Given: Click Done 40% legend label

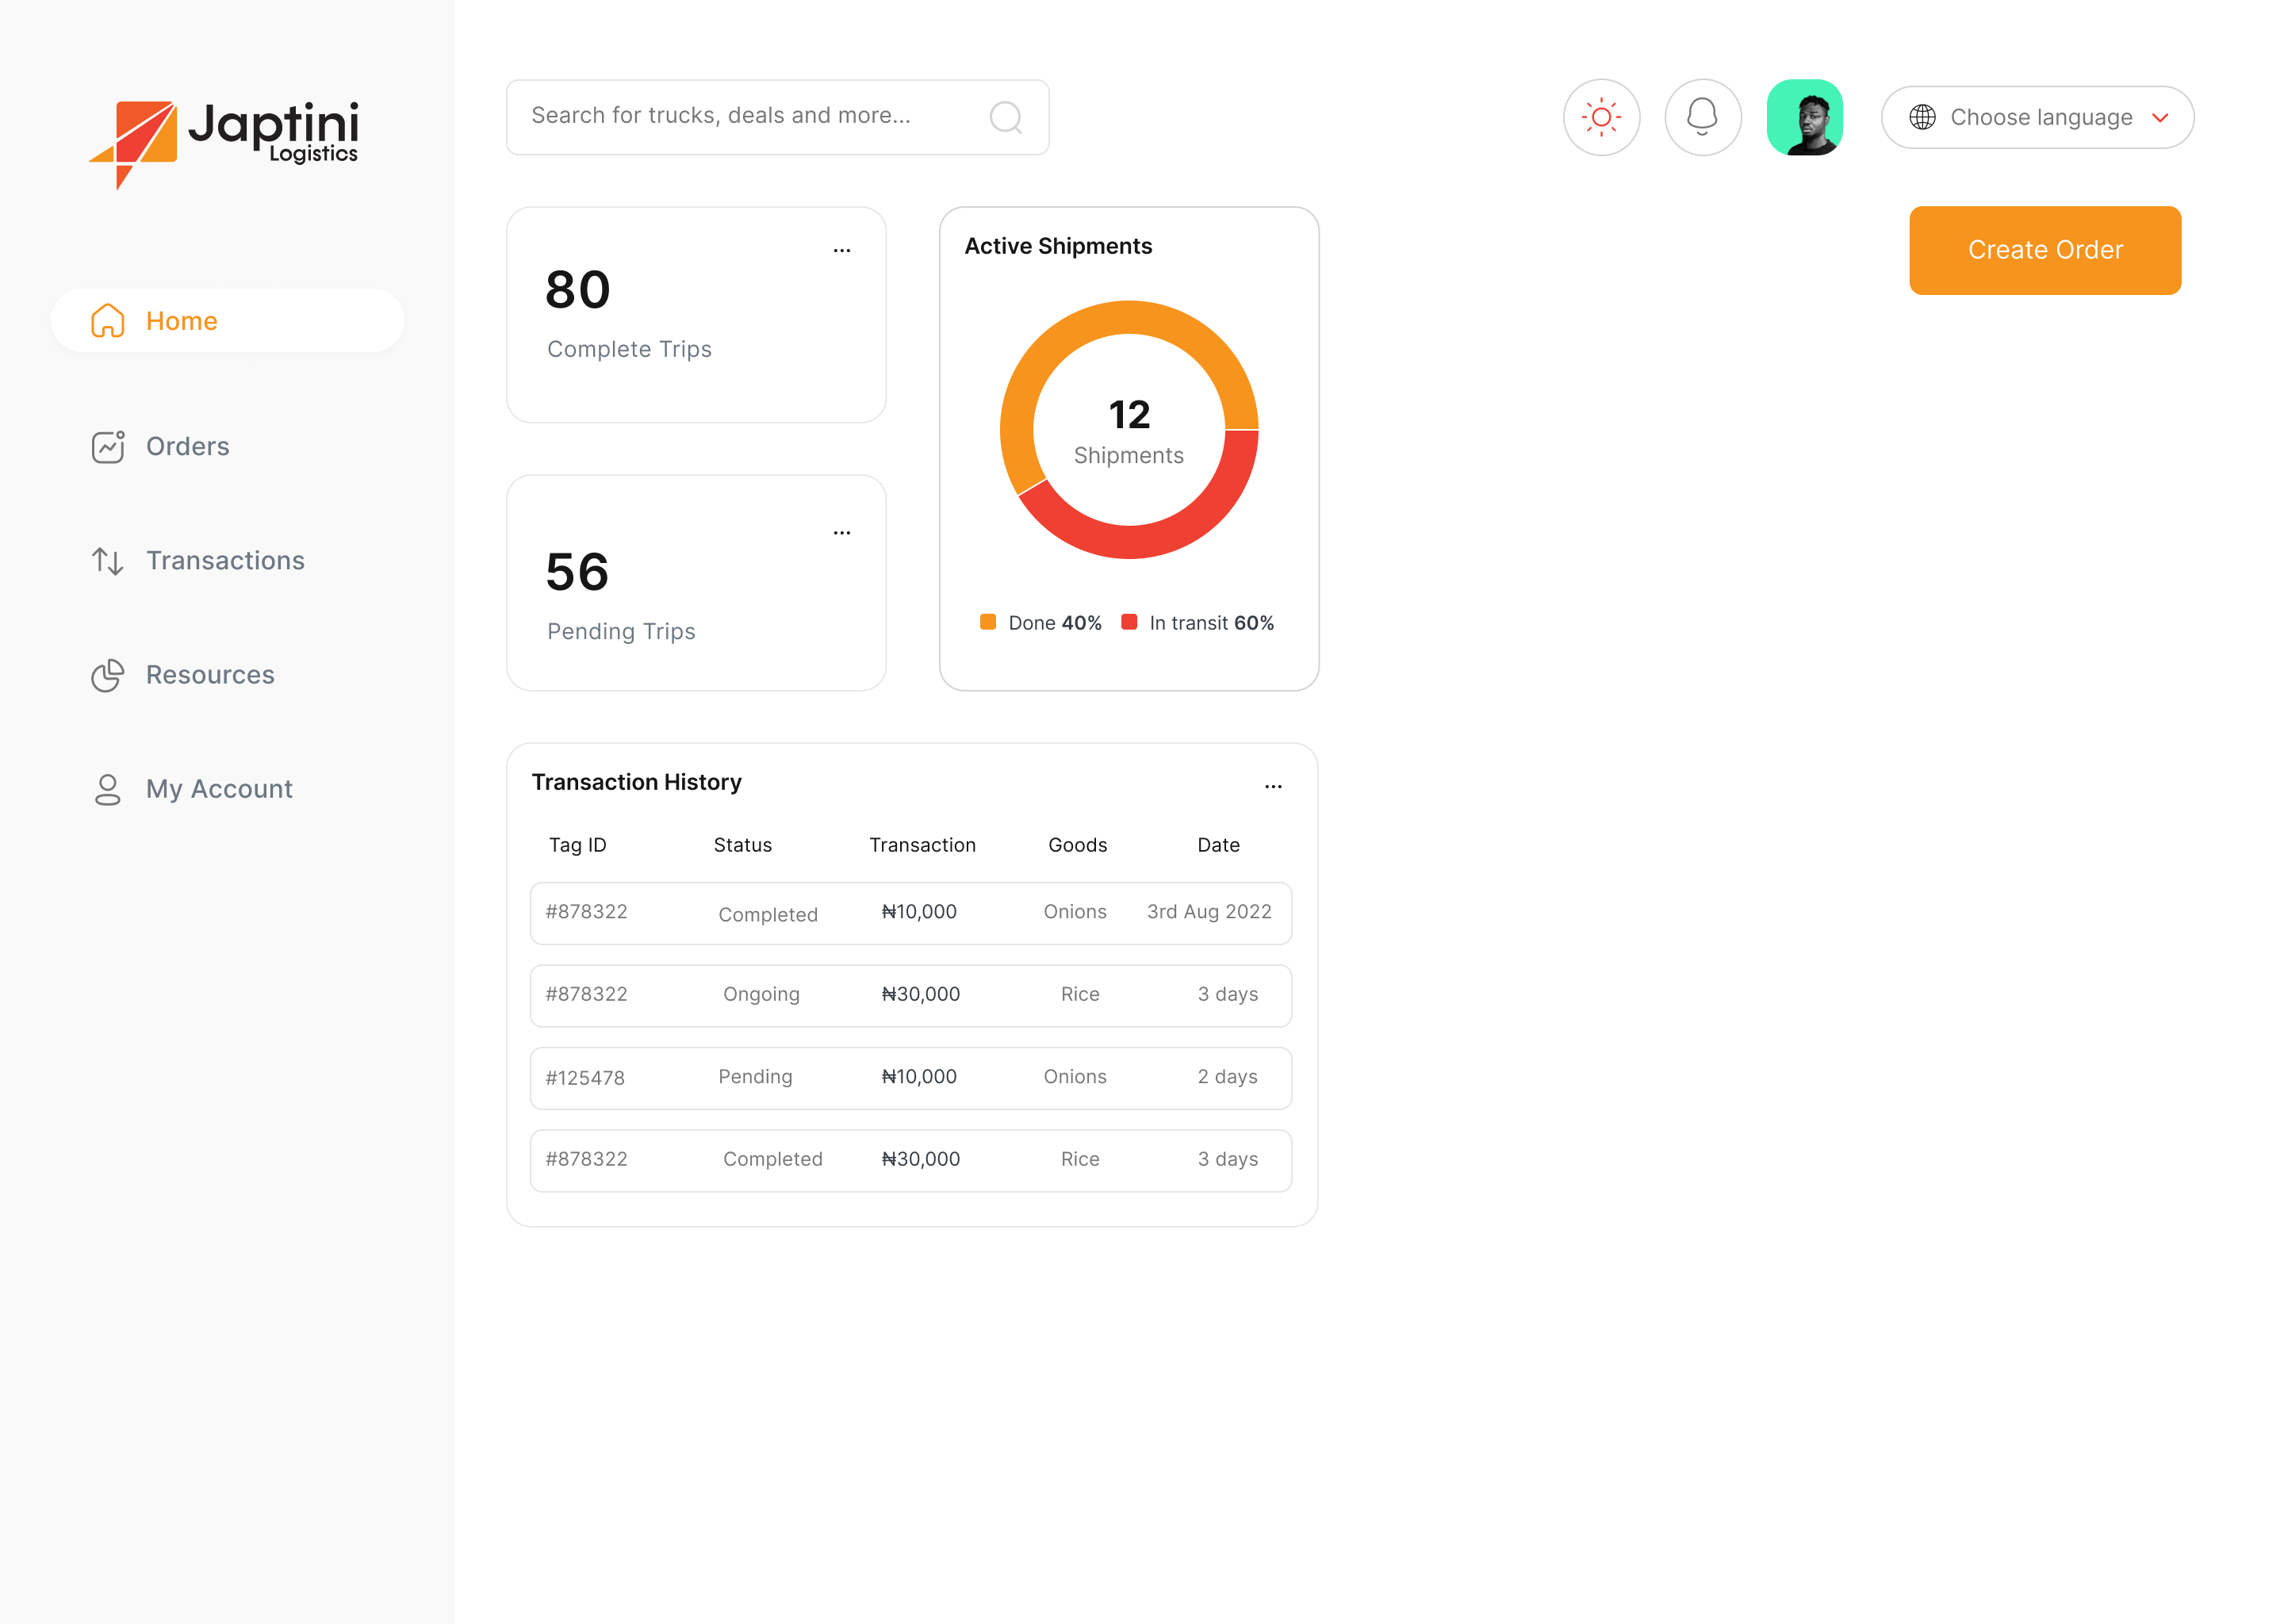Looking at the screenshot, I should click(1055, 623).
